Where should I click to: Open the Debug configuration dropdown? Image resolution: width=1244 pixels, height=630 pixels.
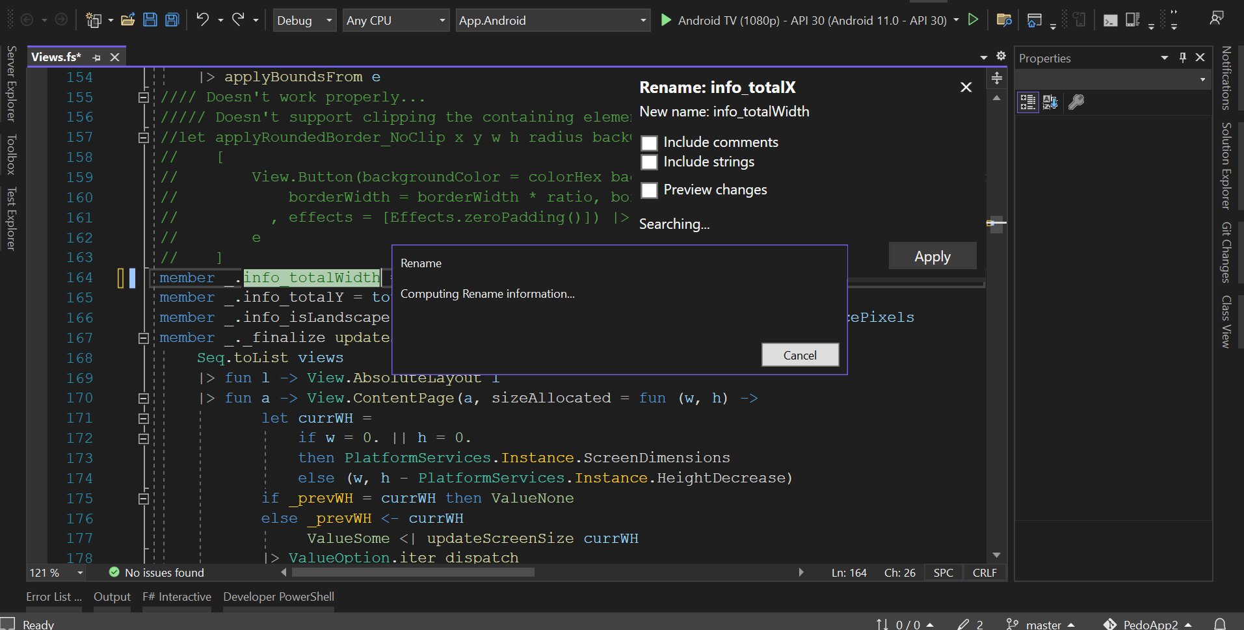304,20
